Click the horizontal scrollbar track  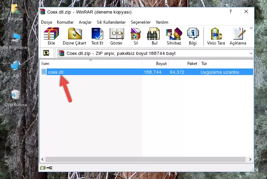pos(145,160)
